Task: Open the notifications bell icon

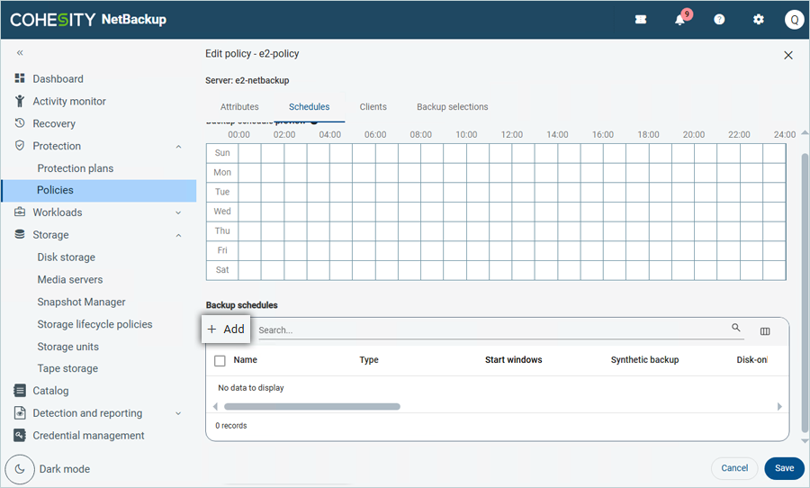Action: 680,20
